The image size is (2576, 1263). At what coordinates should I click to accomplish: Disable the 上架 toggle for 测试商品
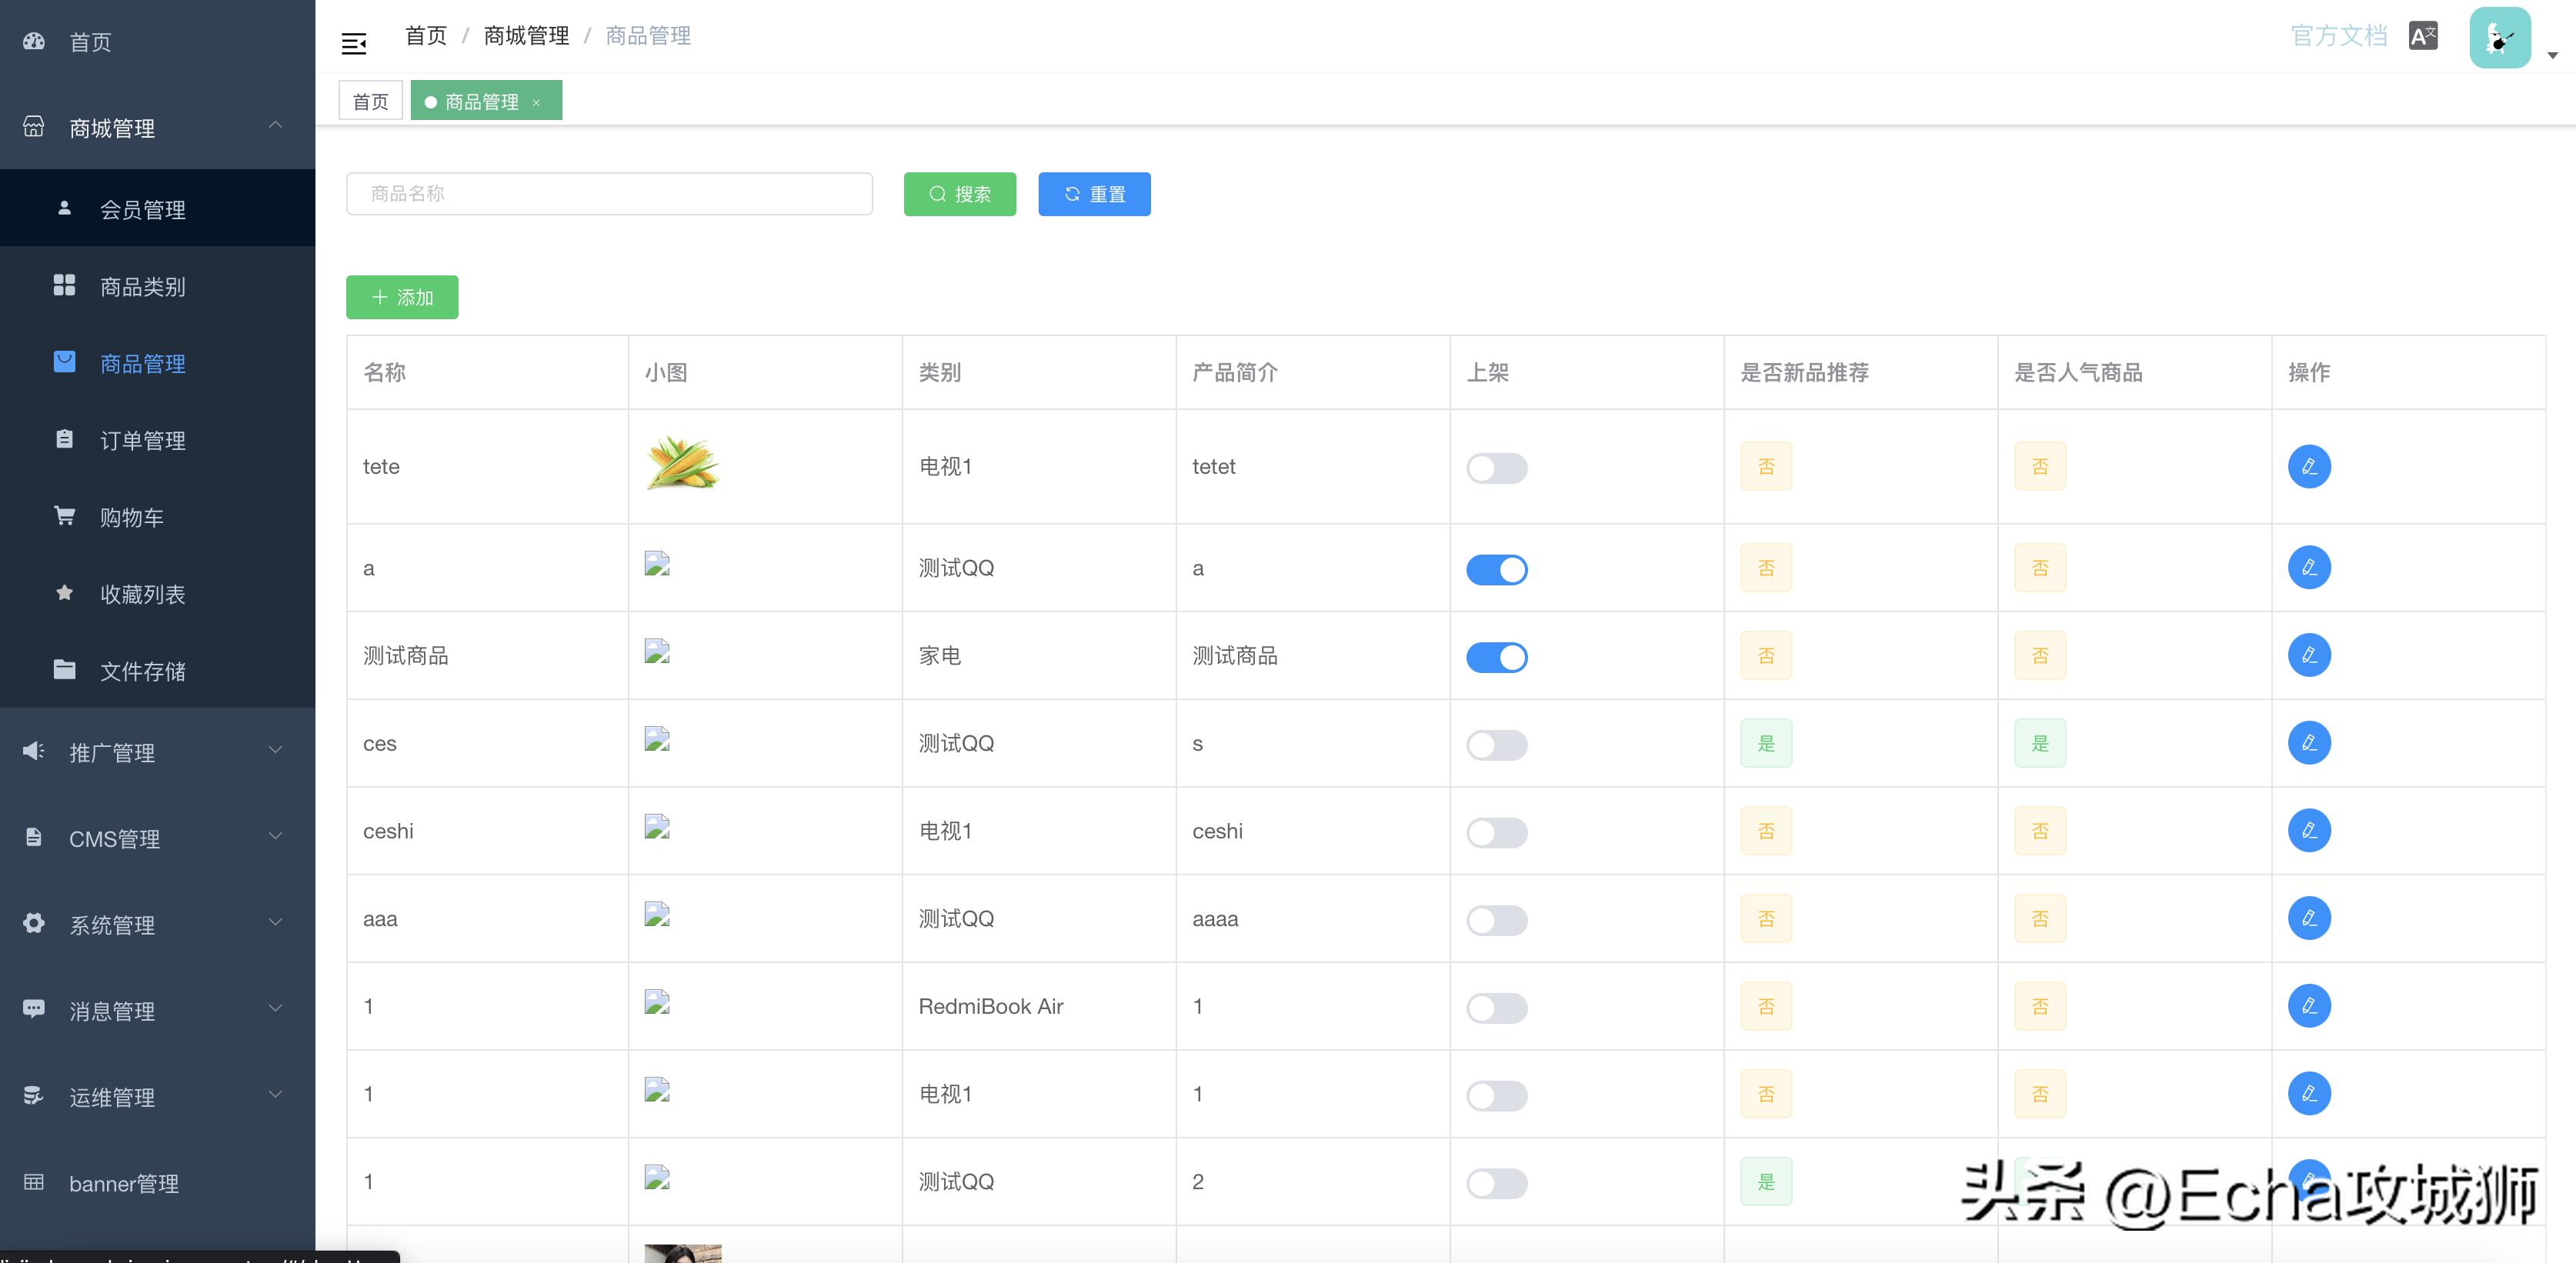1496,657
